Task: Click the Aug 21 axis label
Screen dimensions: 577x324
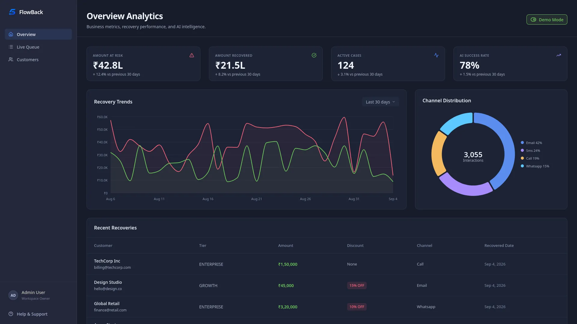Action: tap(256, 199)
